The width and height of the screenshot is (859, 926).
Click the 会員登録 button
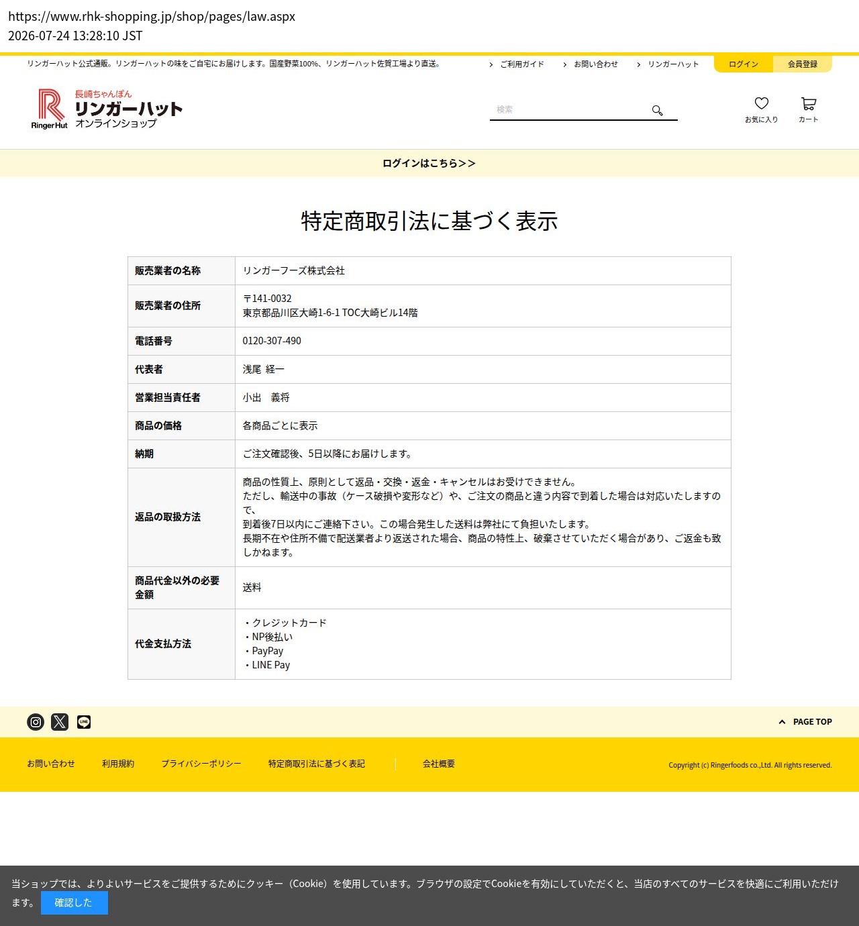(x=803, y=64)
